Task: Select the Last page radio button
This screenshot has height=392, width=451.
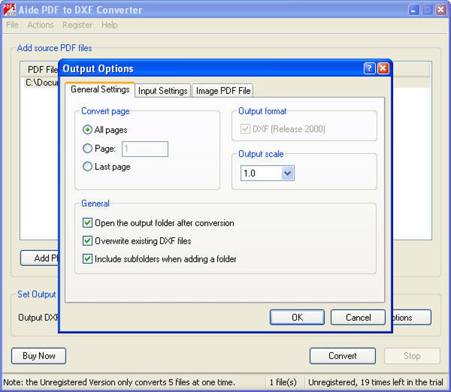Action: point(88,167)
